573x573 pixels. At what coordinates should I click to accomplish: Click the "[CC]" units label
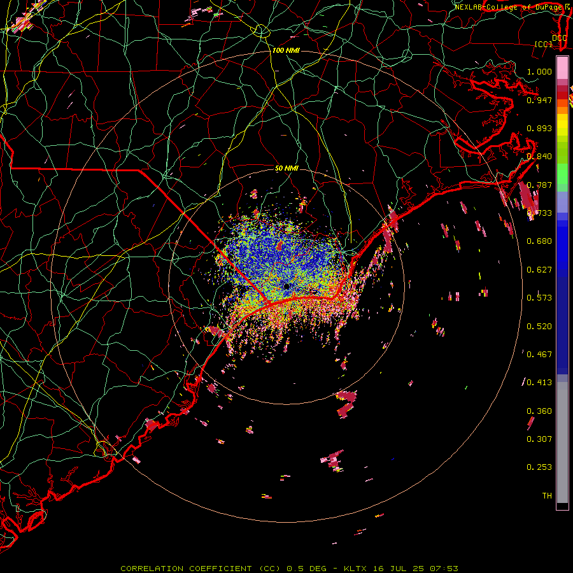(544, 44)
